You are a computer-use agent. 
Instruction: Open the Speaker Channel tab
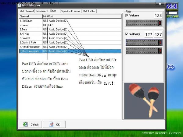[71, 11]
